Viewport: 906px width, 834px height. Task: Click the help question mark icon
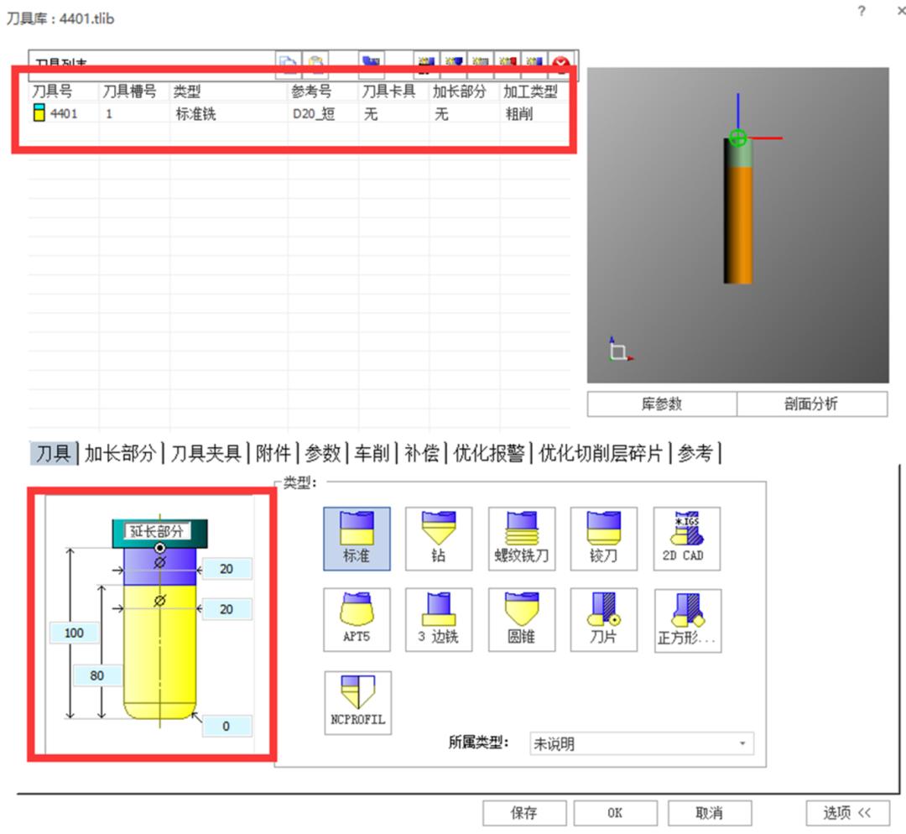[862, 11]
